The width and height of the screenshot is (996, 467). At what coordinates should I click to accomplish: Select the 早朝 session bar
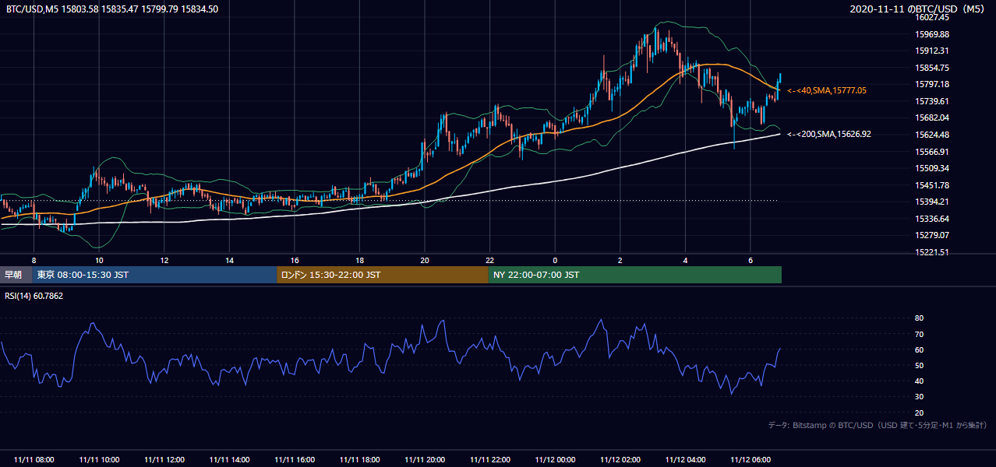16,275
